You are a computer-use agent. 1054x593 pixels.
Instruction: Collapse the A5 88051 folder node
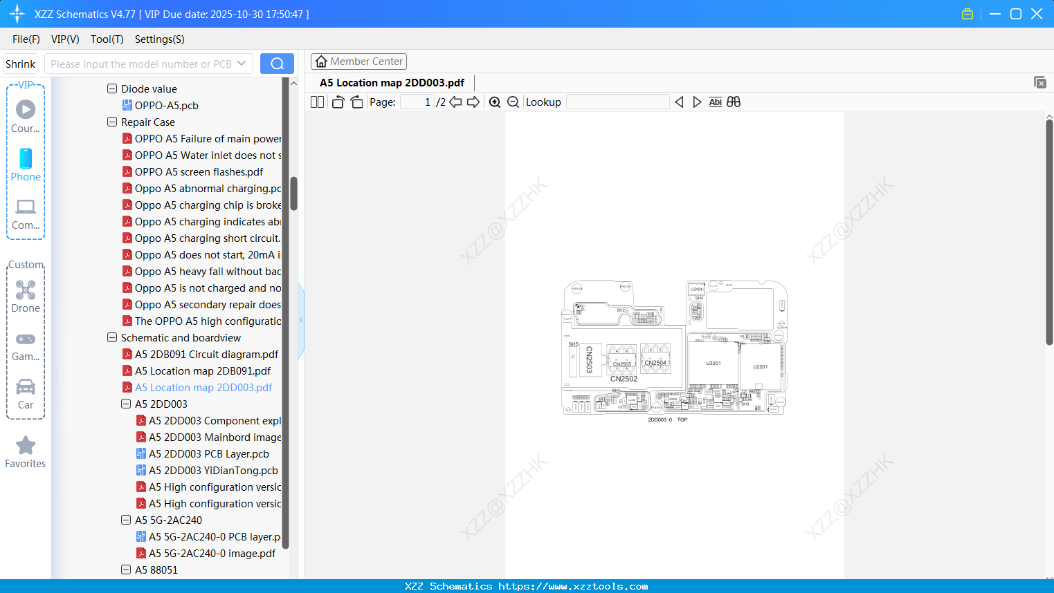coord(126,570)
